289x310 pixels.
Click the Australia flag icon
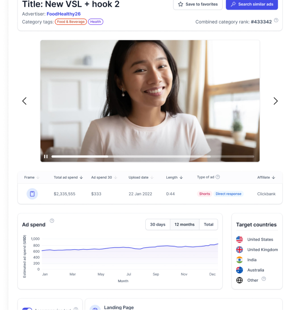(239, 270)
